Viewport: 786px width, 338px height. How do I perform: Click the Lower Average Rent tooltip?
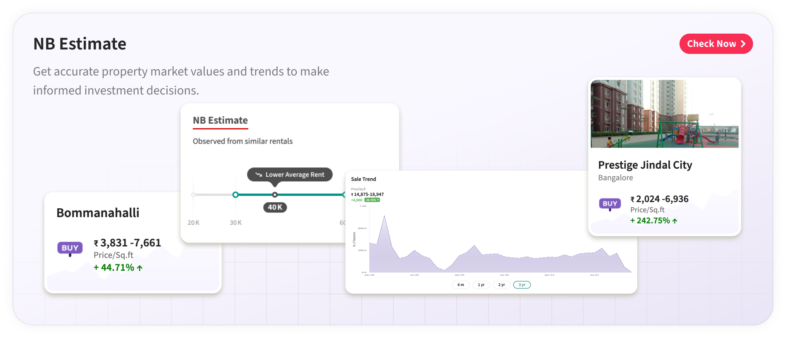pyautogui.click(x=290, y=175)
